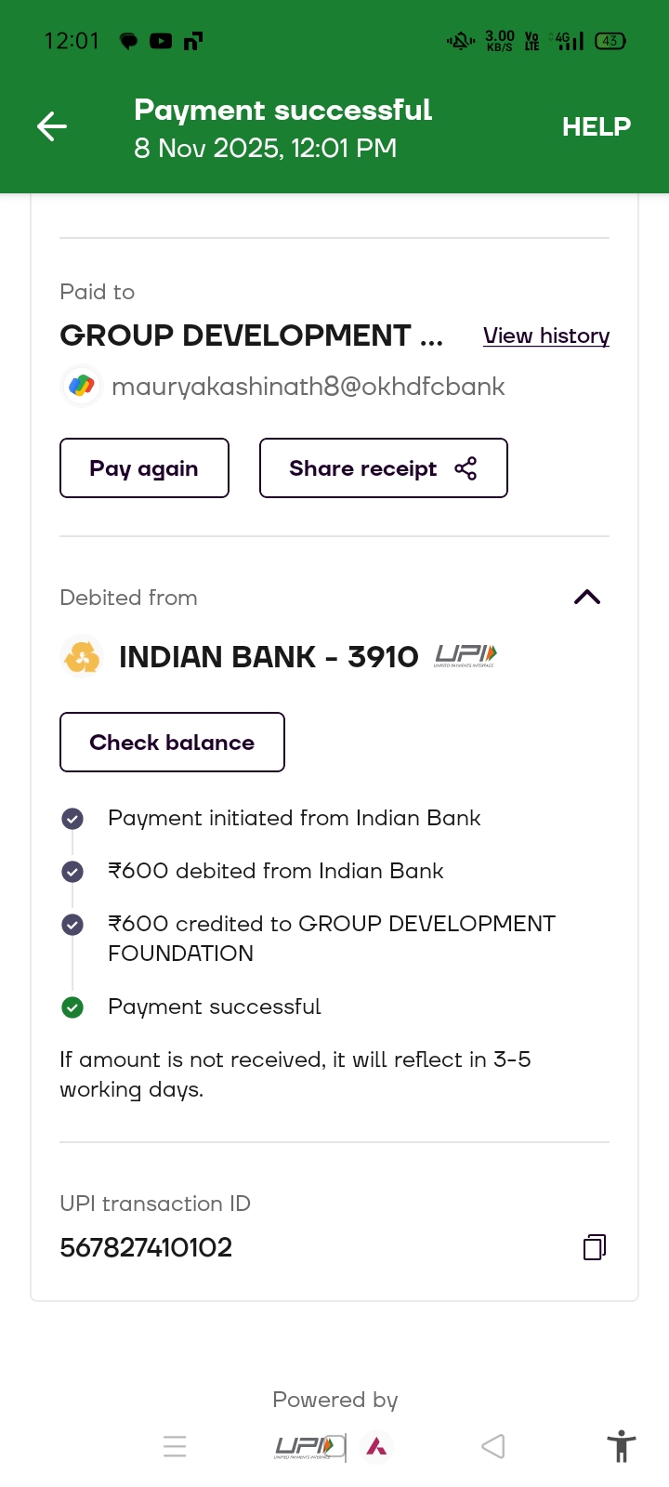669x1487 pixels.
Task: Tap the share icon in Share receipt
Action: (466, 468)
